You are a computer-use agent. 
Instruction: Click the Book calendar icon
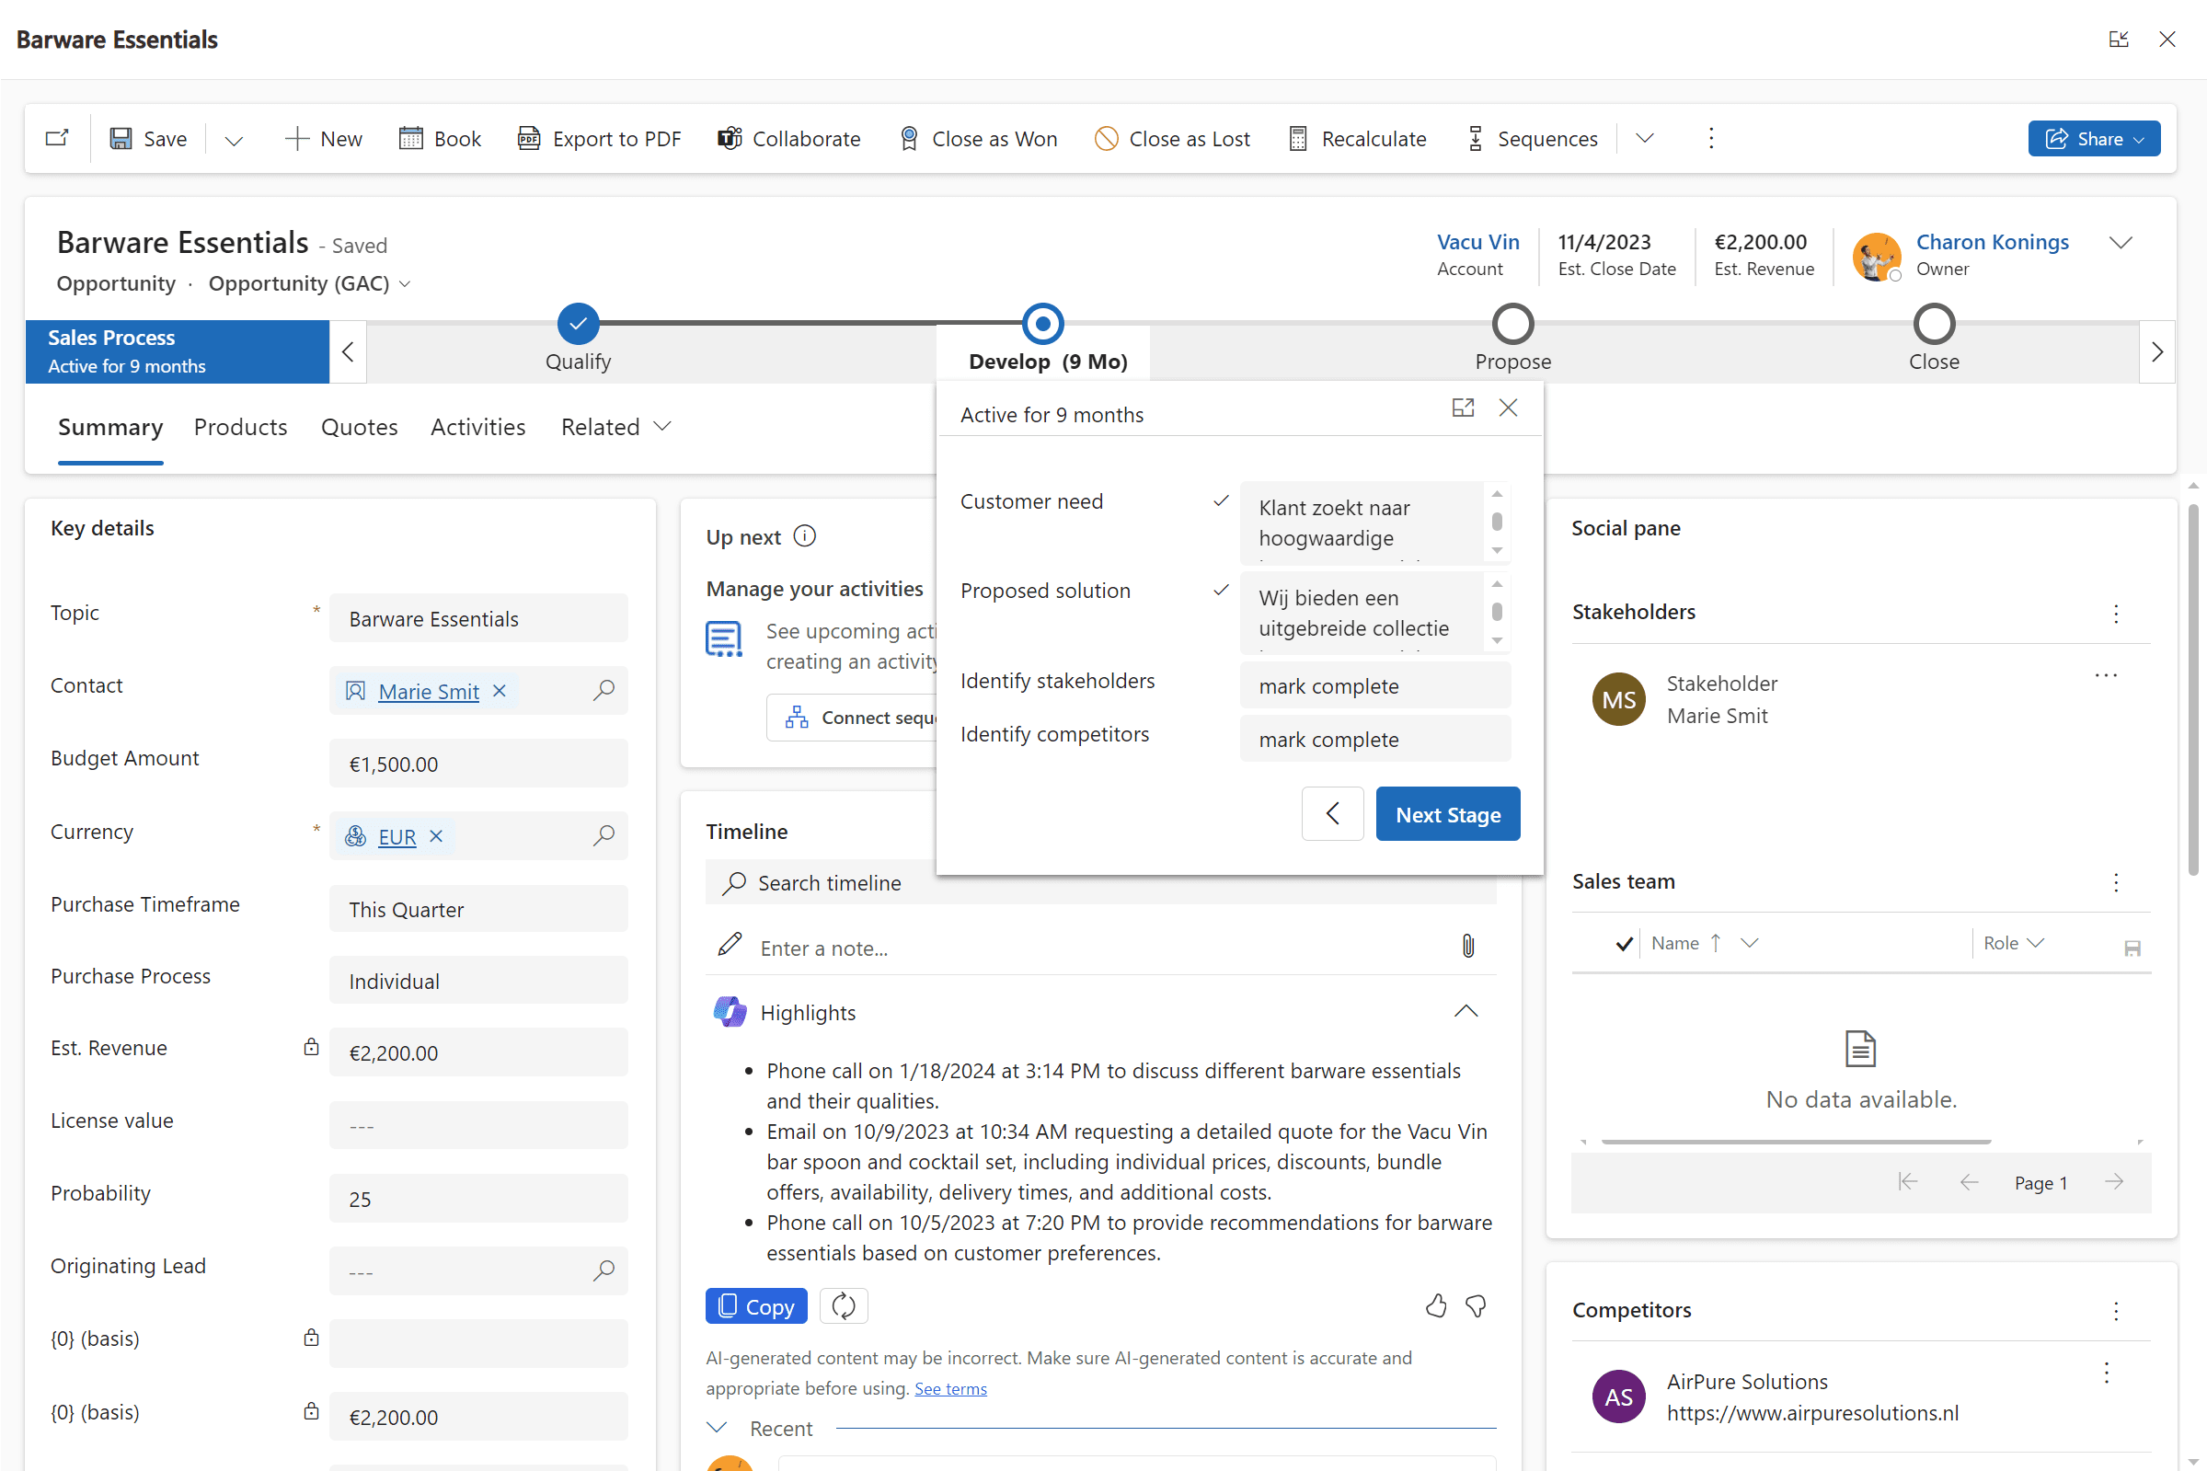pos(411,139)
